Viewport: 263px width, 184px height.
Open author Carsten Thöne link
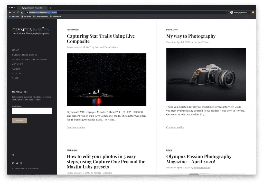pos(201,42)
